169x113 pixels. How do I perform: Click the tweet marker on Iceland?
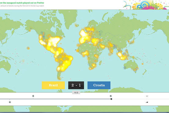click(x=77, y=26)
